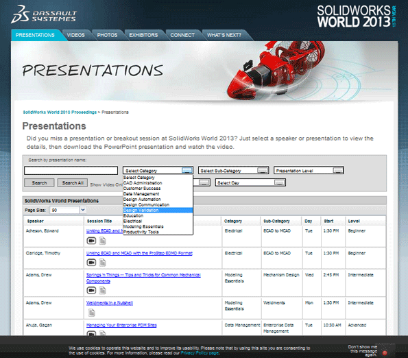Click the Search button
The width and height of the screenshot is (408, 358).
click(x=39, y=182)
